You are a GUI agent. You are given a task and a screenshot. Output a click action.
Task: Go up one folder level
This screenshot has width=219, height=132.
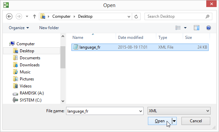(35, 16)
